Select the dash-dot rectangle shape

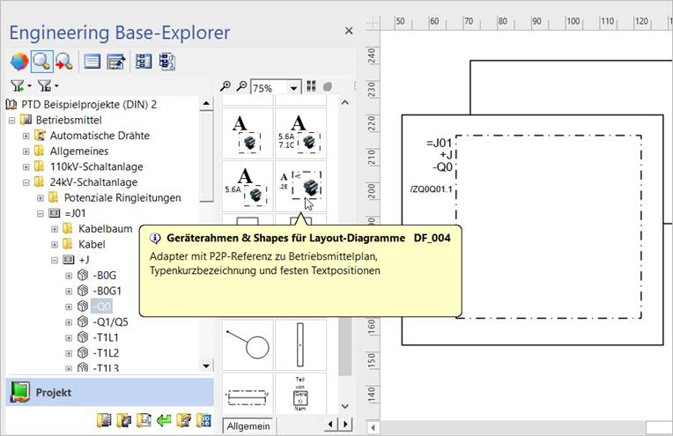click(x=248, y=394)
